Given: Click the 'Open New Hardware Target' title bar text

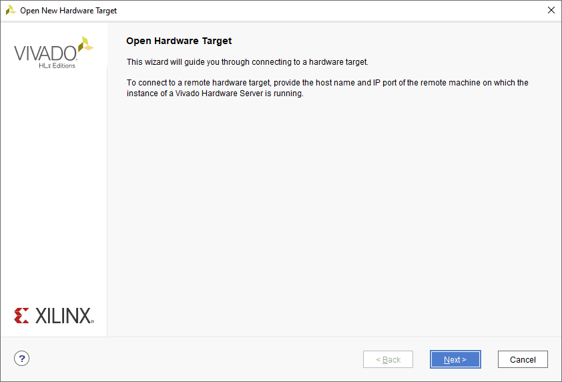Looking at the screenshot, I should [69, 11].
